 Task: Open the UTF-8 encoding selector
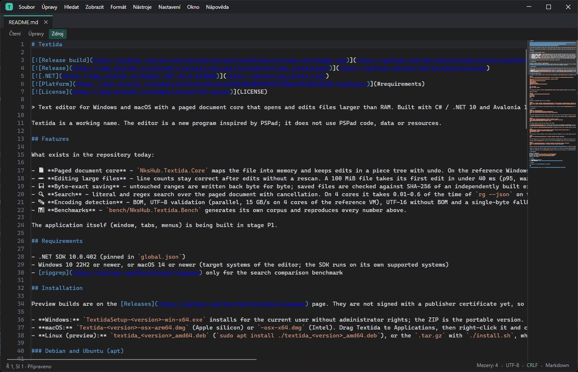[513, 365]
